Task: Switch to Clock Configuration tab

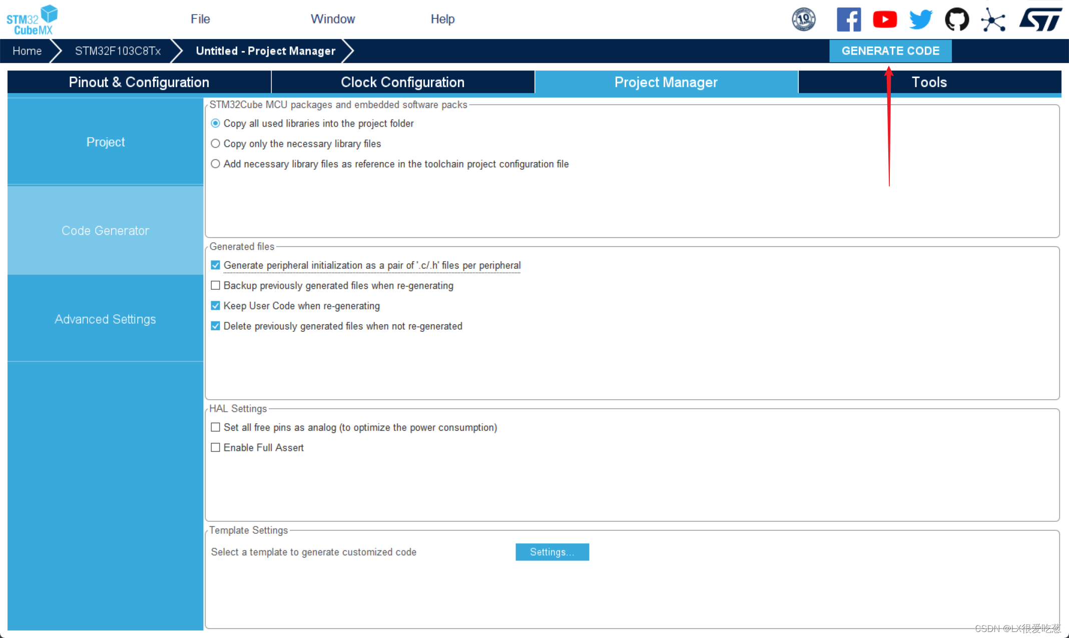Action: (x=403, y=82)
